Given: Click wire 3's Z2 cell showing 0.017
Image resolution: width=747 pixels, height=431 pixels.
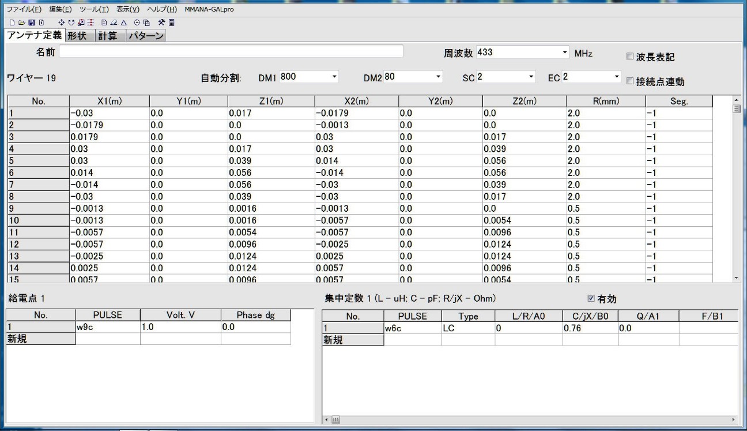Looking at the screenshot, I should coord(524,137).
